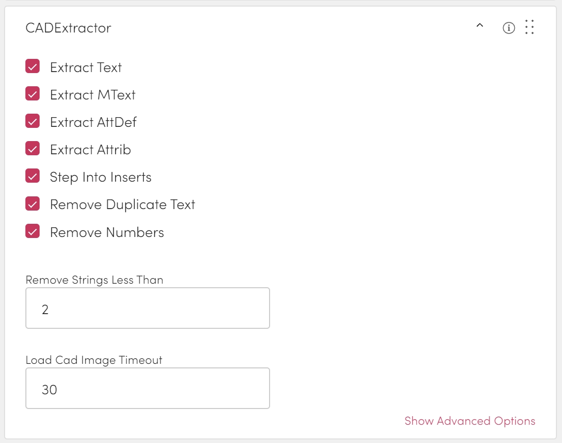Uncheck the Extract Text checkbox
This screenshot has height=443, width=562.
(x=32, y=67)
